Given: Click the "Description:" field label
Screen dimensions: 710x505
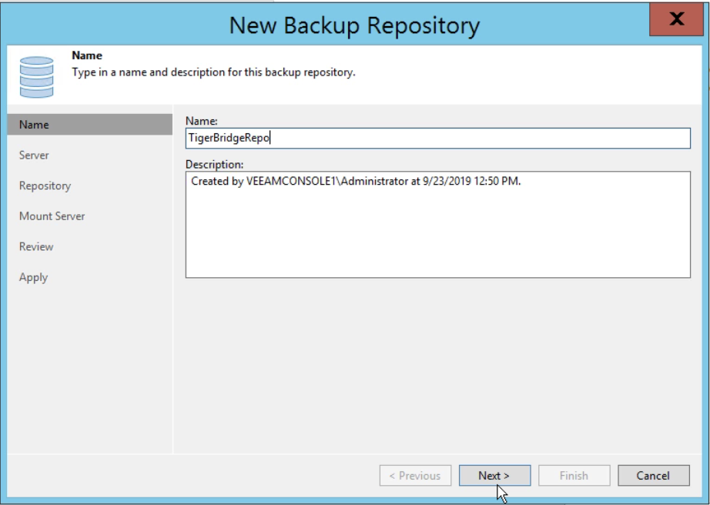Looking at the screenshot, I should click(215, 165).
